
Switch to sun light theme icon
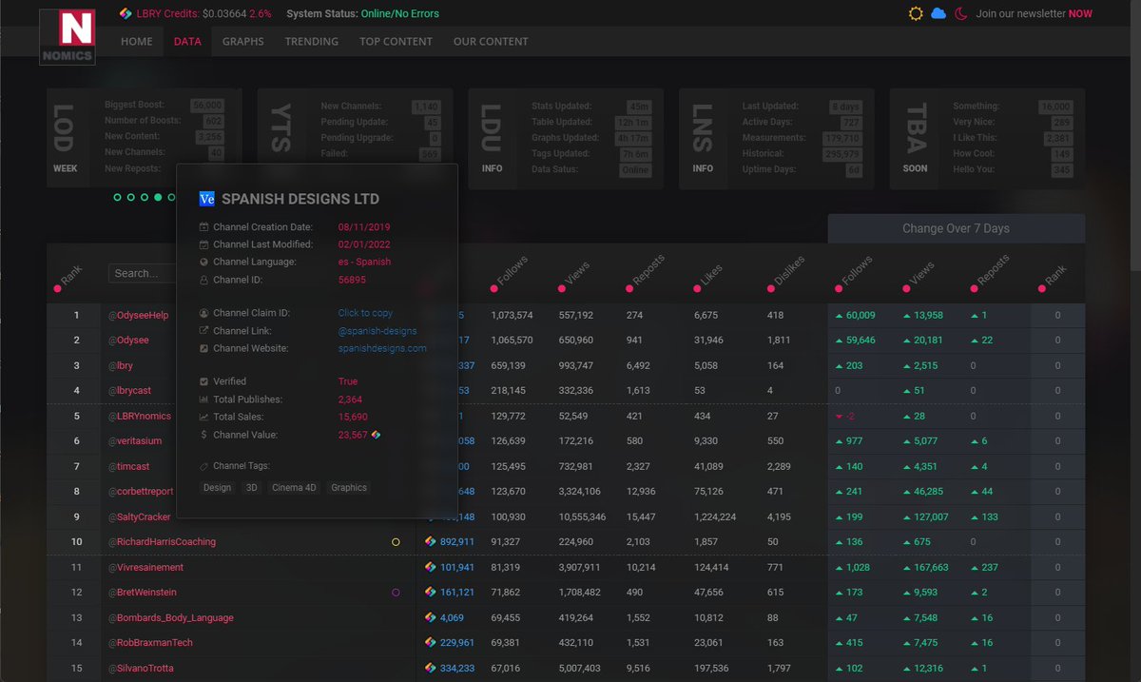(x=916, y=13)
